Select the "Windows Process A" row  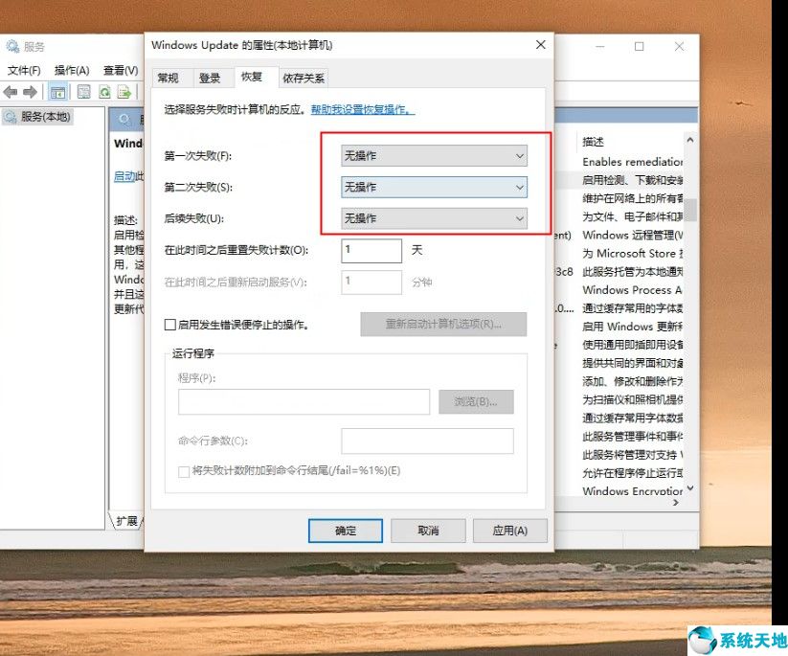[x=632, y=290]
